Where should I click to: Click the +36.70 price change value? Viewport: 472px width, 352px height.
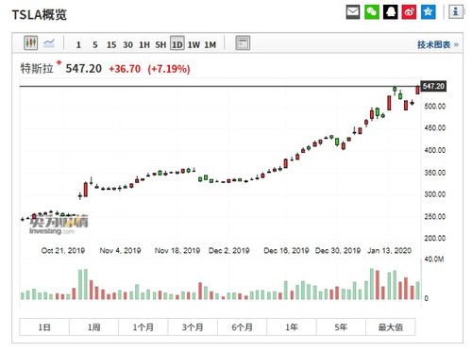pos(125,69)
